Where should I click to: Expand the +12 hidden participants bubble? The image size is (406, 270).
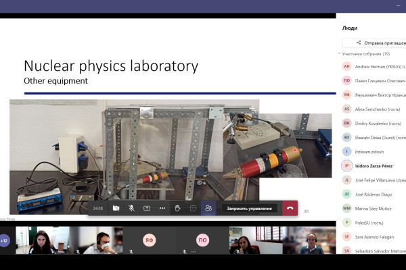click(5, 240)
